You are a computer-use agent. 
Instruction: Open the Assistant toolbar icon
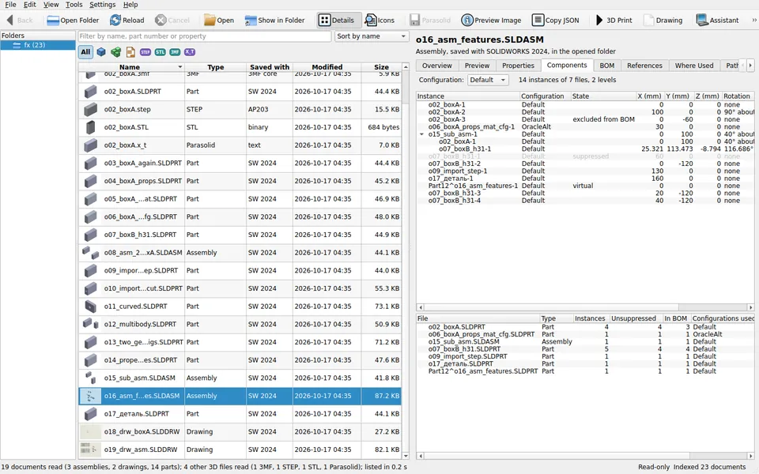(x=702, y=20)
